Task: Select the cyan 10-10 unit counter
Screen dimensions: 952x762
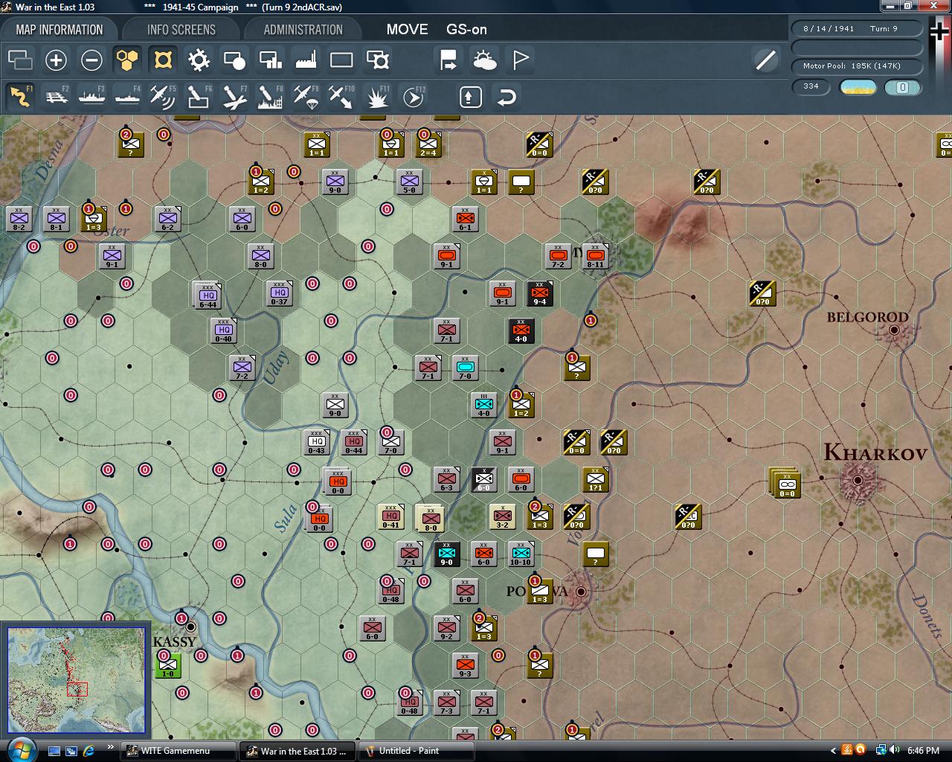Action: pyautogui.click(x=521, y=554)
